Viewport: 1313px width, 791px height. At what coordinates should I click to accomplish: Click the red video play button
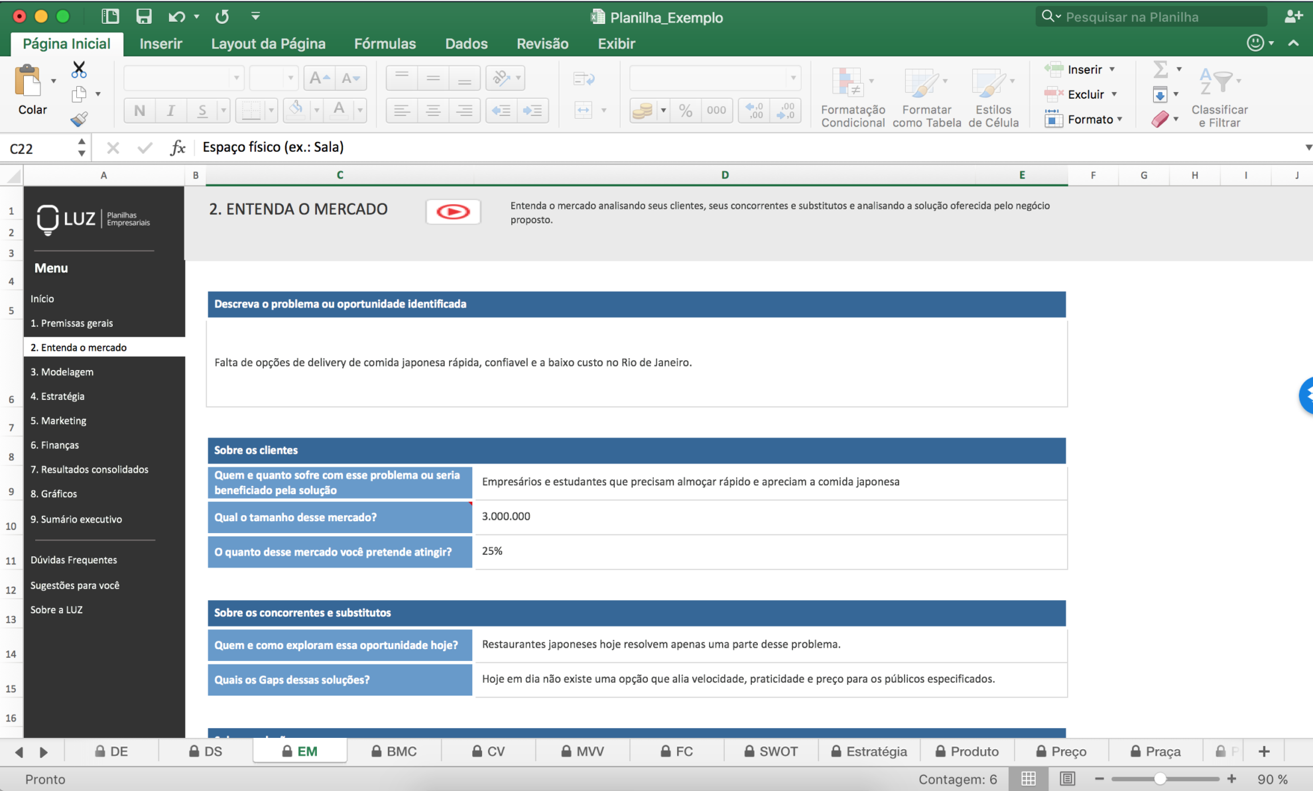click(x=453, y=212)
